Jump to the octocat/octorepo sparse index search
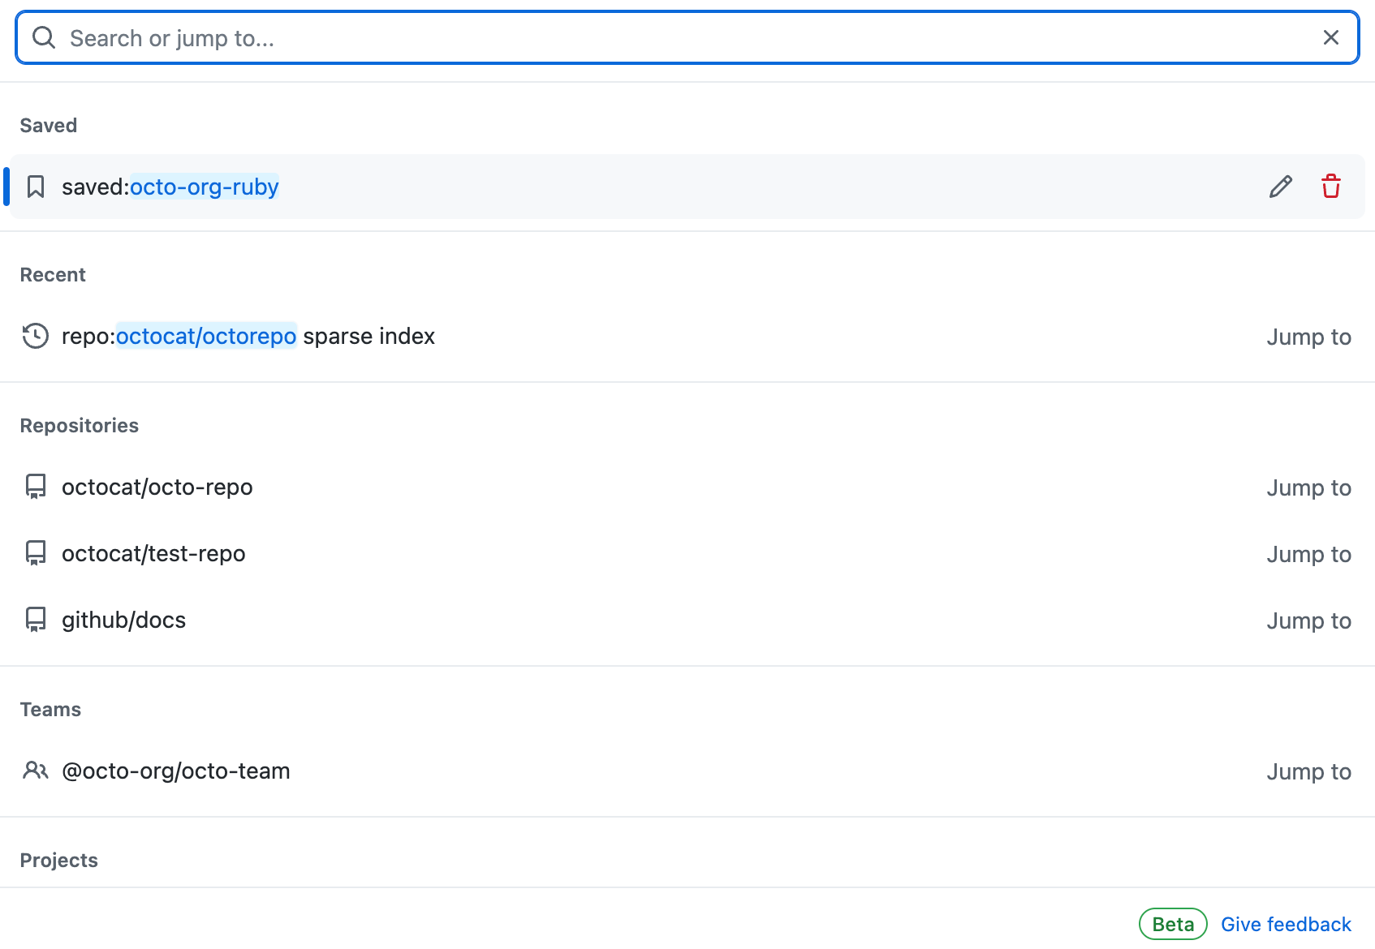The width and height of the screenshot is (1375, 949). pyautogui.click(x=1308, y=337)
